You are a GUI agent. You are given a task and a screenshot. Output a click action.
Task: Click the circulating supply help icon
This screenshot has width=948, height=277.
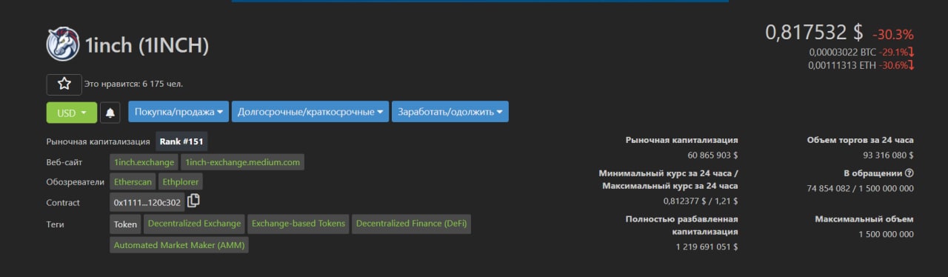point(909,173)
